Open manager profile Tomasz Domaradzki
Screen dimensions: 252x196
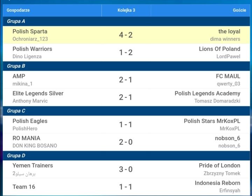pos(217,101)
